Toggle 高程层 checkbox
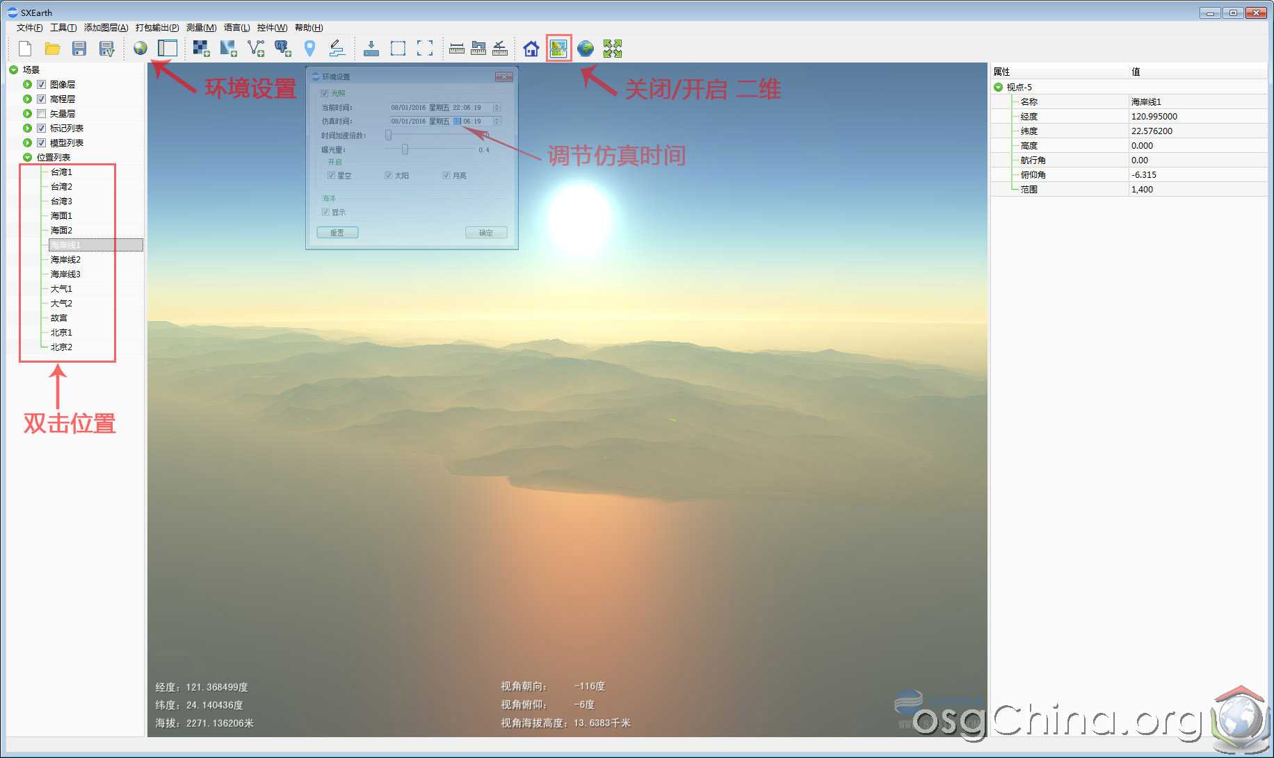 click(41, 99)
